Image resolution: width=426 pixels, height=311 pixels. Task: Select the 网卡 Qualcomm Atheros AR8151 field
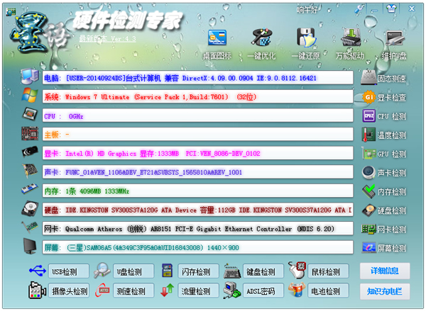pos(198,229)
